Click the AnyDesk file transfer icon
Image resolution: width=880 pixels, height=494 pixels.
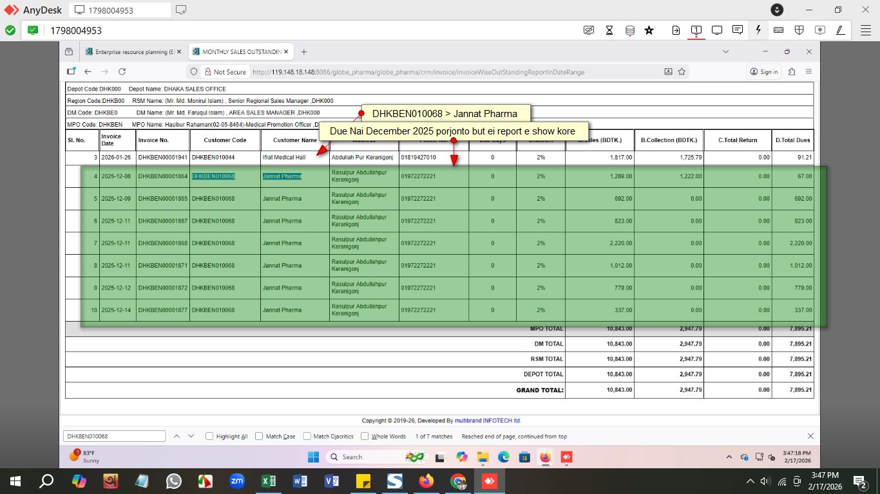[676, 30]
